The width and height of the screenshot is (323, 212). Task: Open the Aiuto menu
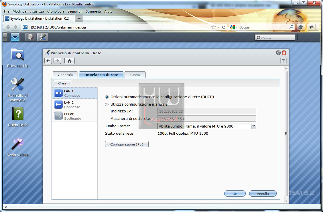coord(108,11)
